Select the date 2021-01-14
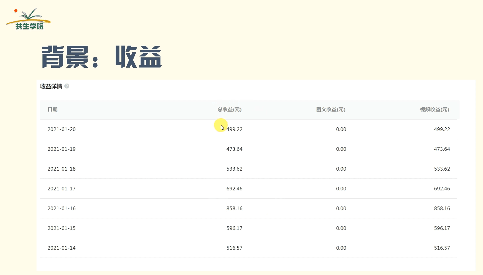Screen dimensions: 483x275 (62, 248)
